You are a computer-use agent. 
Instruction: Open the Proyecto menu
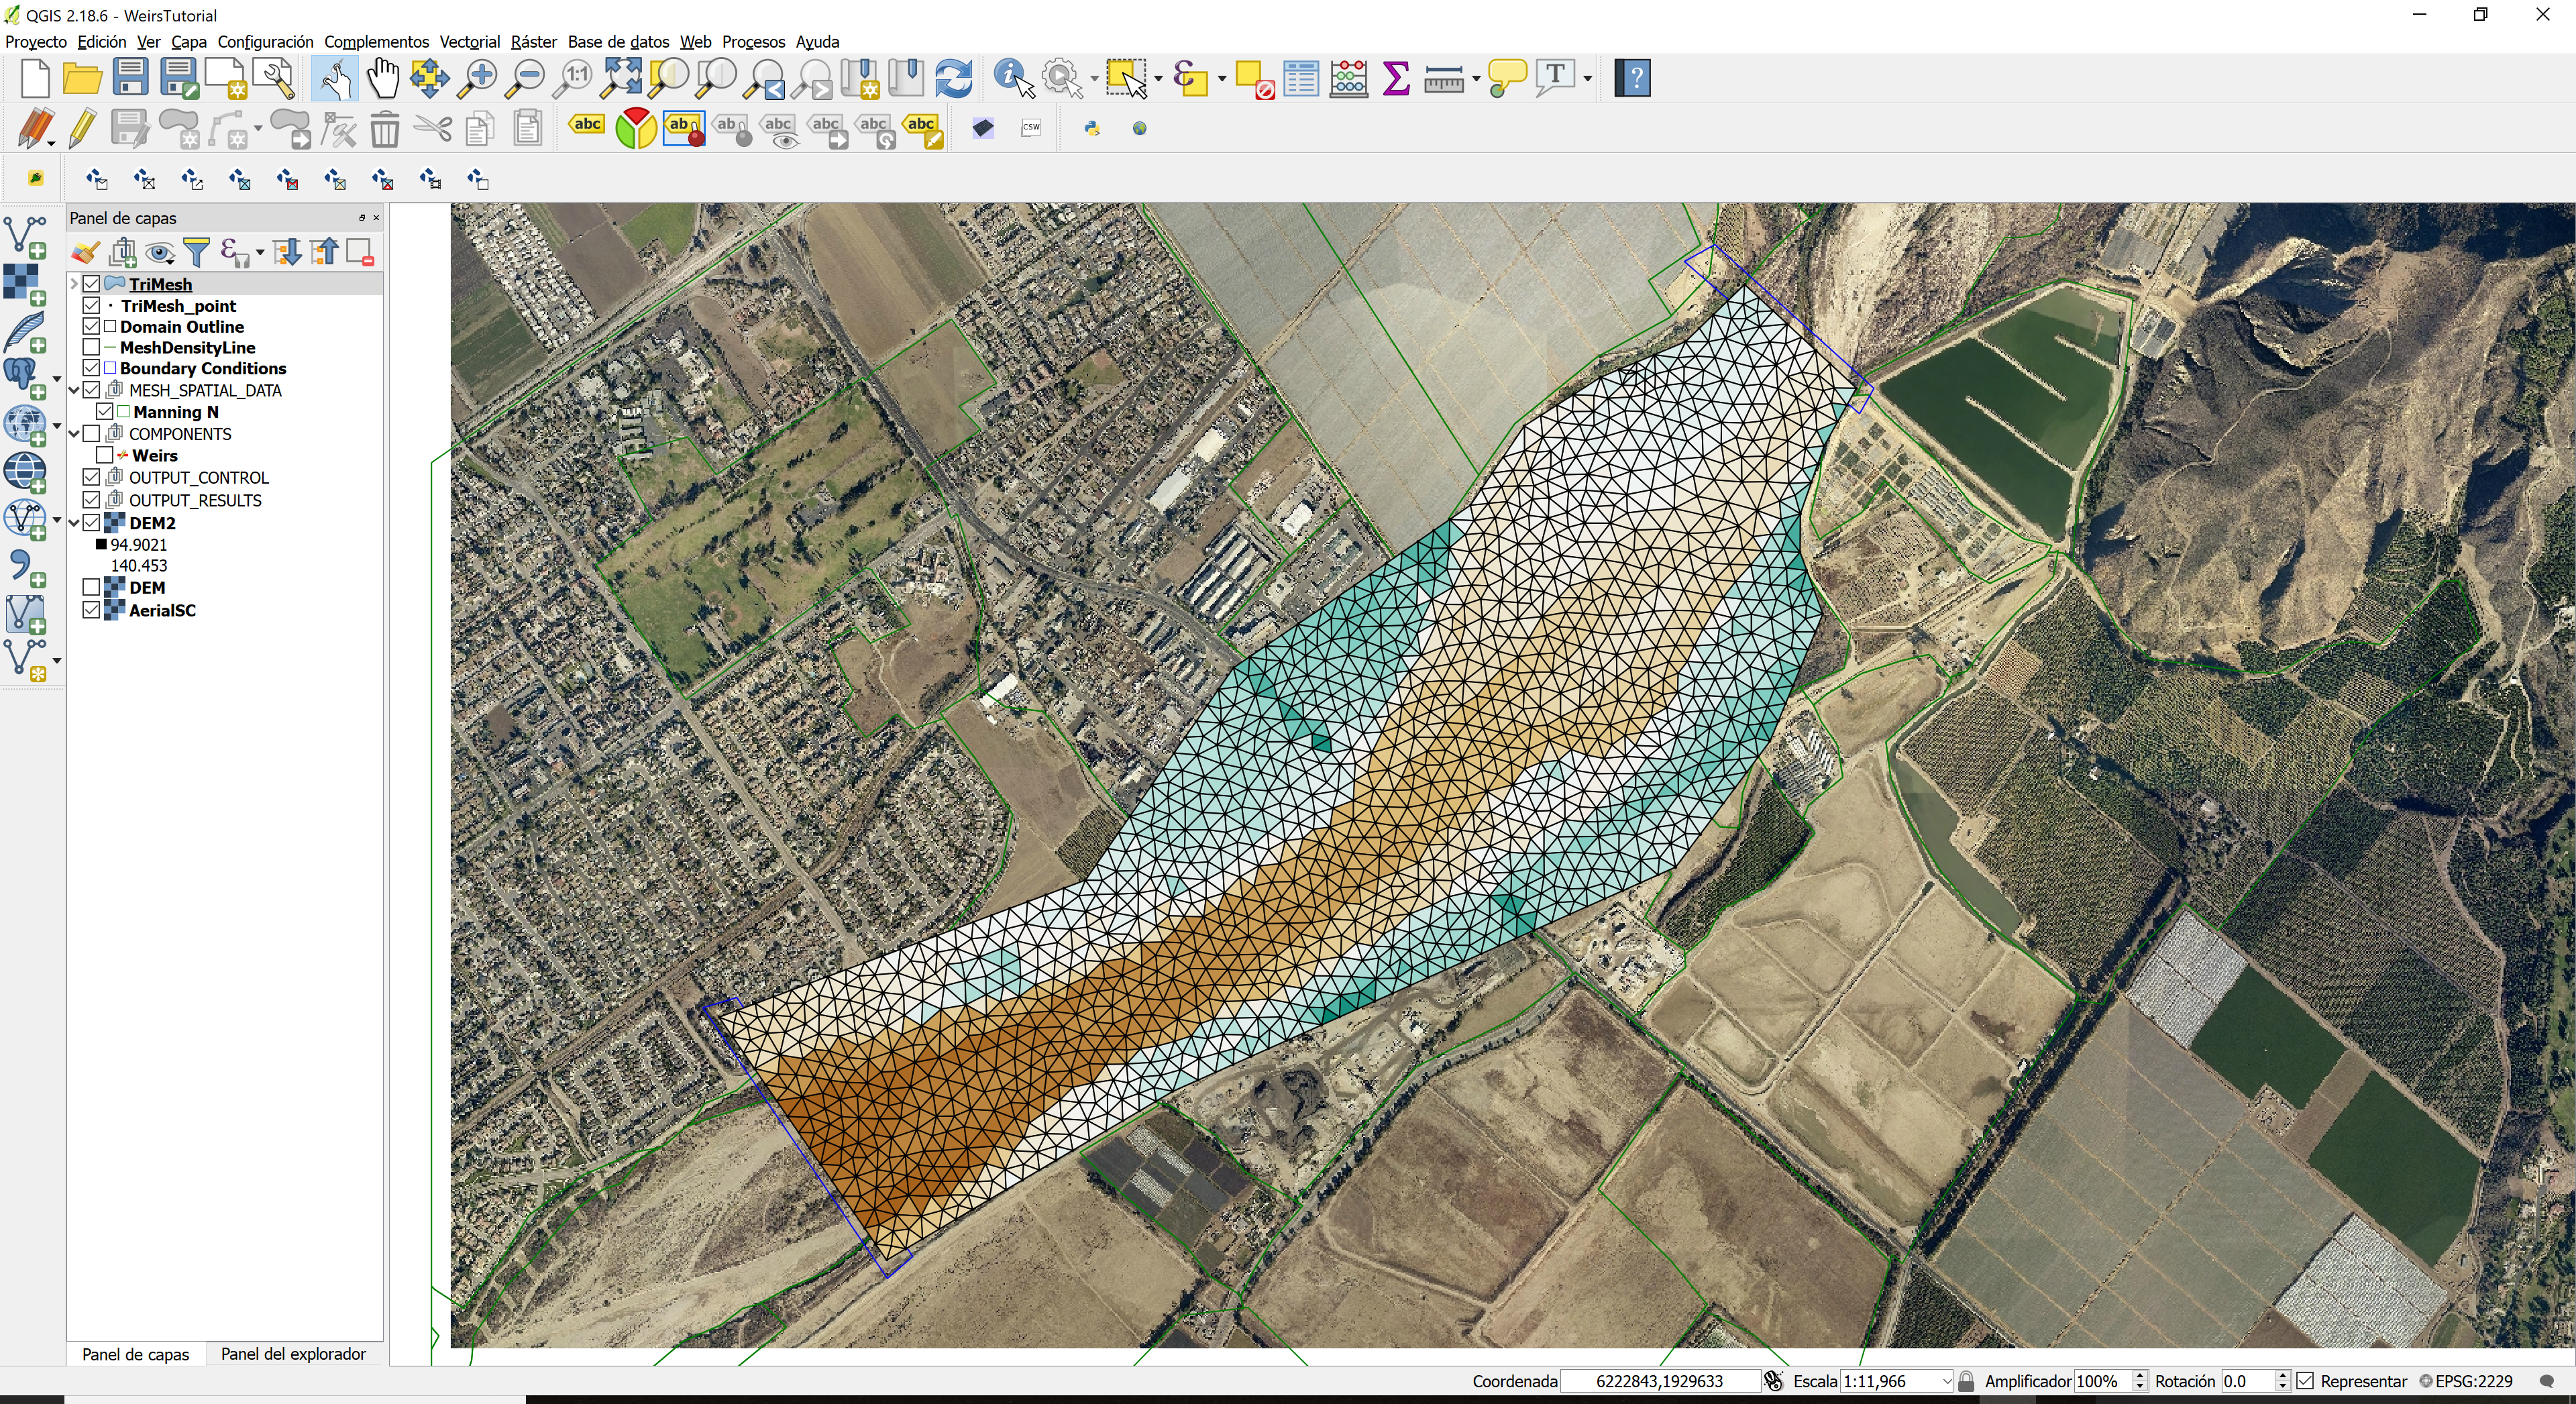coord(36,42)
